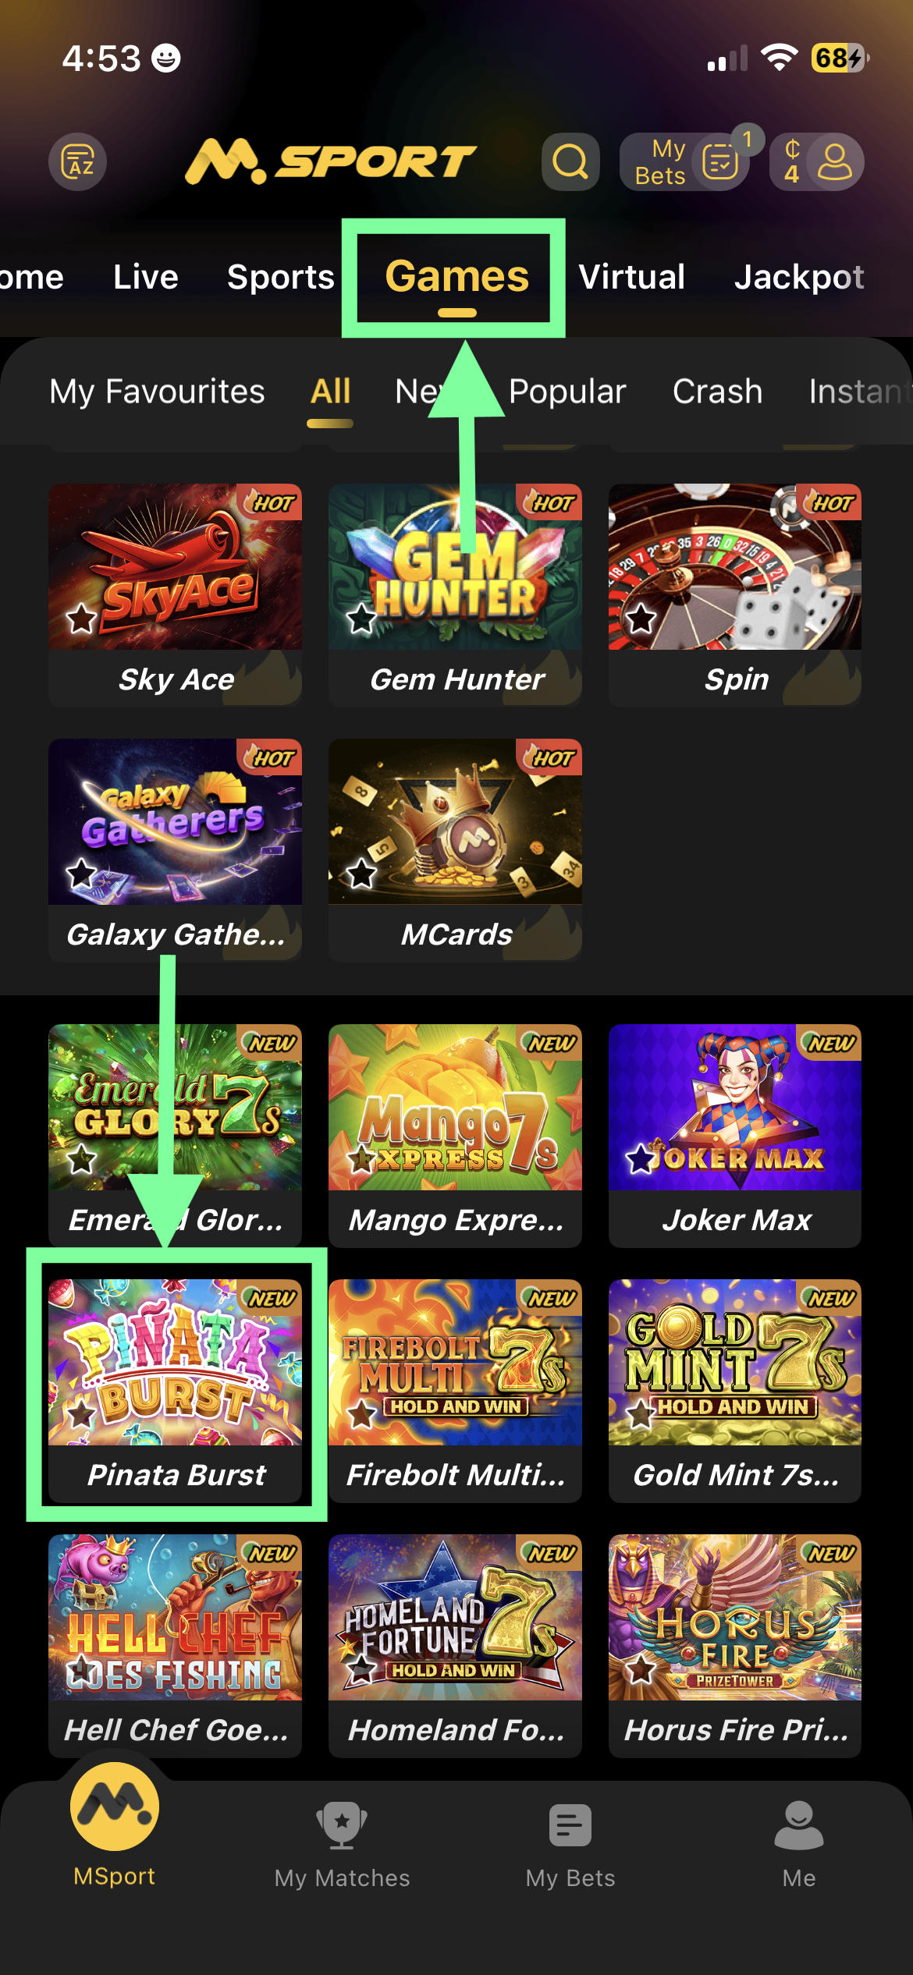The image size is (913, 1975).
Task: Tap the MSport home icon in bottom bar
Action: tap(115, 1806)
